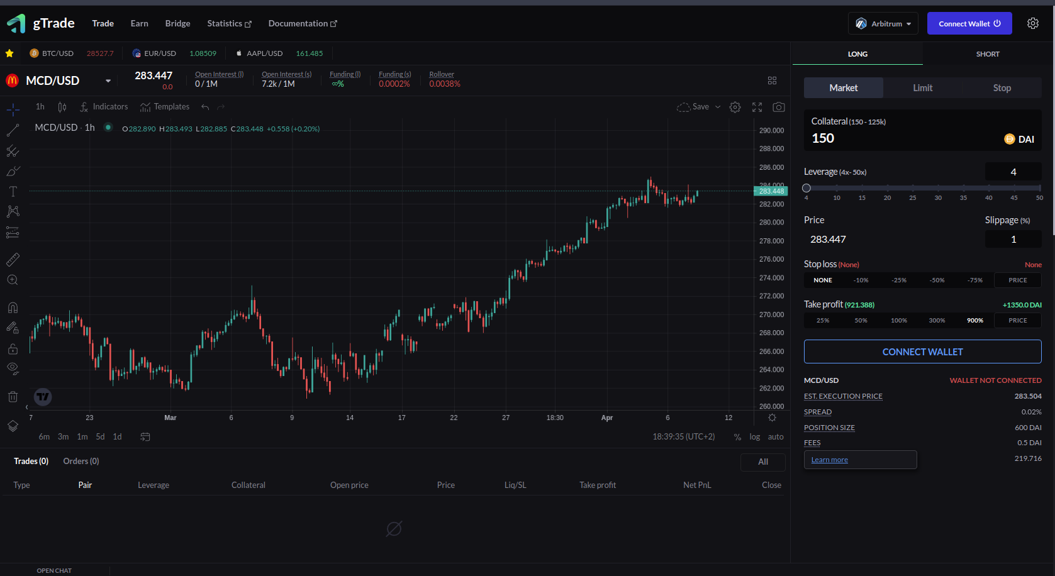Screen dimensions: 1055x576
Task: Select the ruler measure tool
Action: 13,260
